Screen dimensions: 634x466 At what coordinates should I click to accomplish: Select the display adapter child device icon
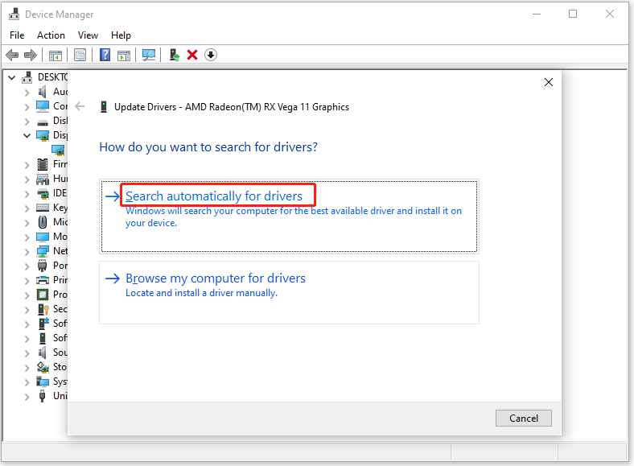click(58, 150)
